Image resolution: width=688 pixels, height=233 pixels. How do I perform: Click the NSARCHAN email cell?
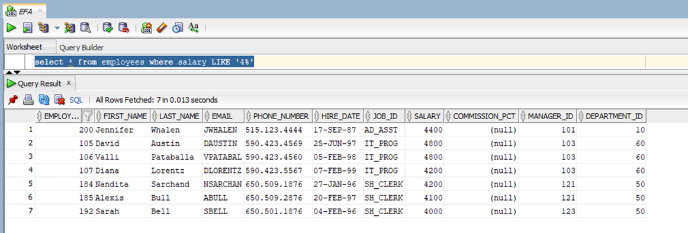tap(223, 184)
